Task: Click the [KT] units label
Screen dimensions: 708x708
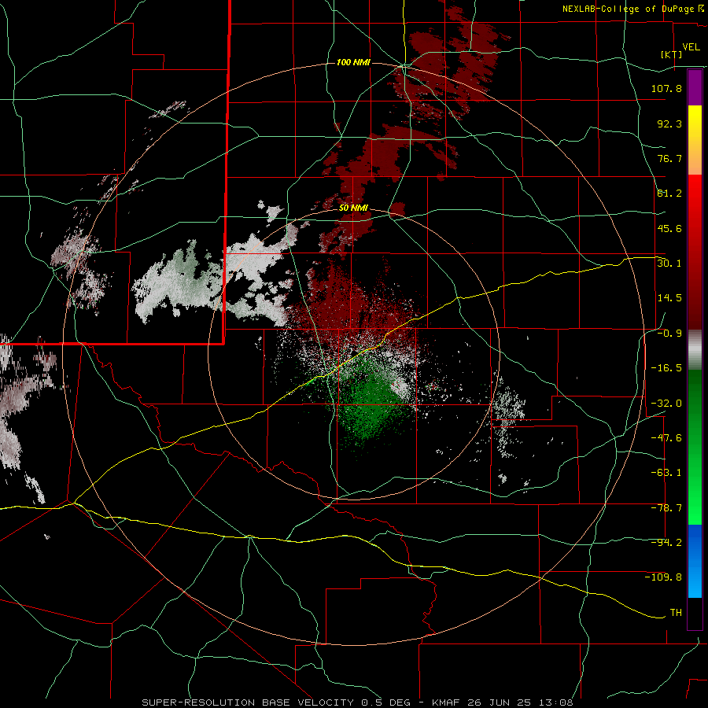Action: point(672,54)
